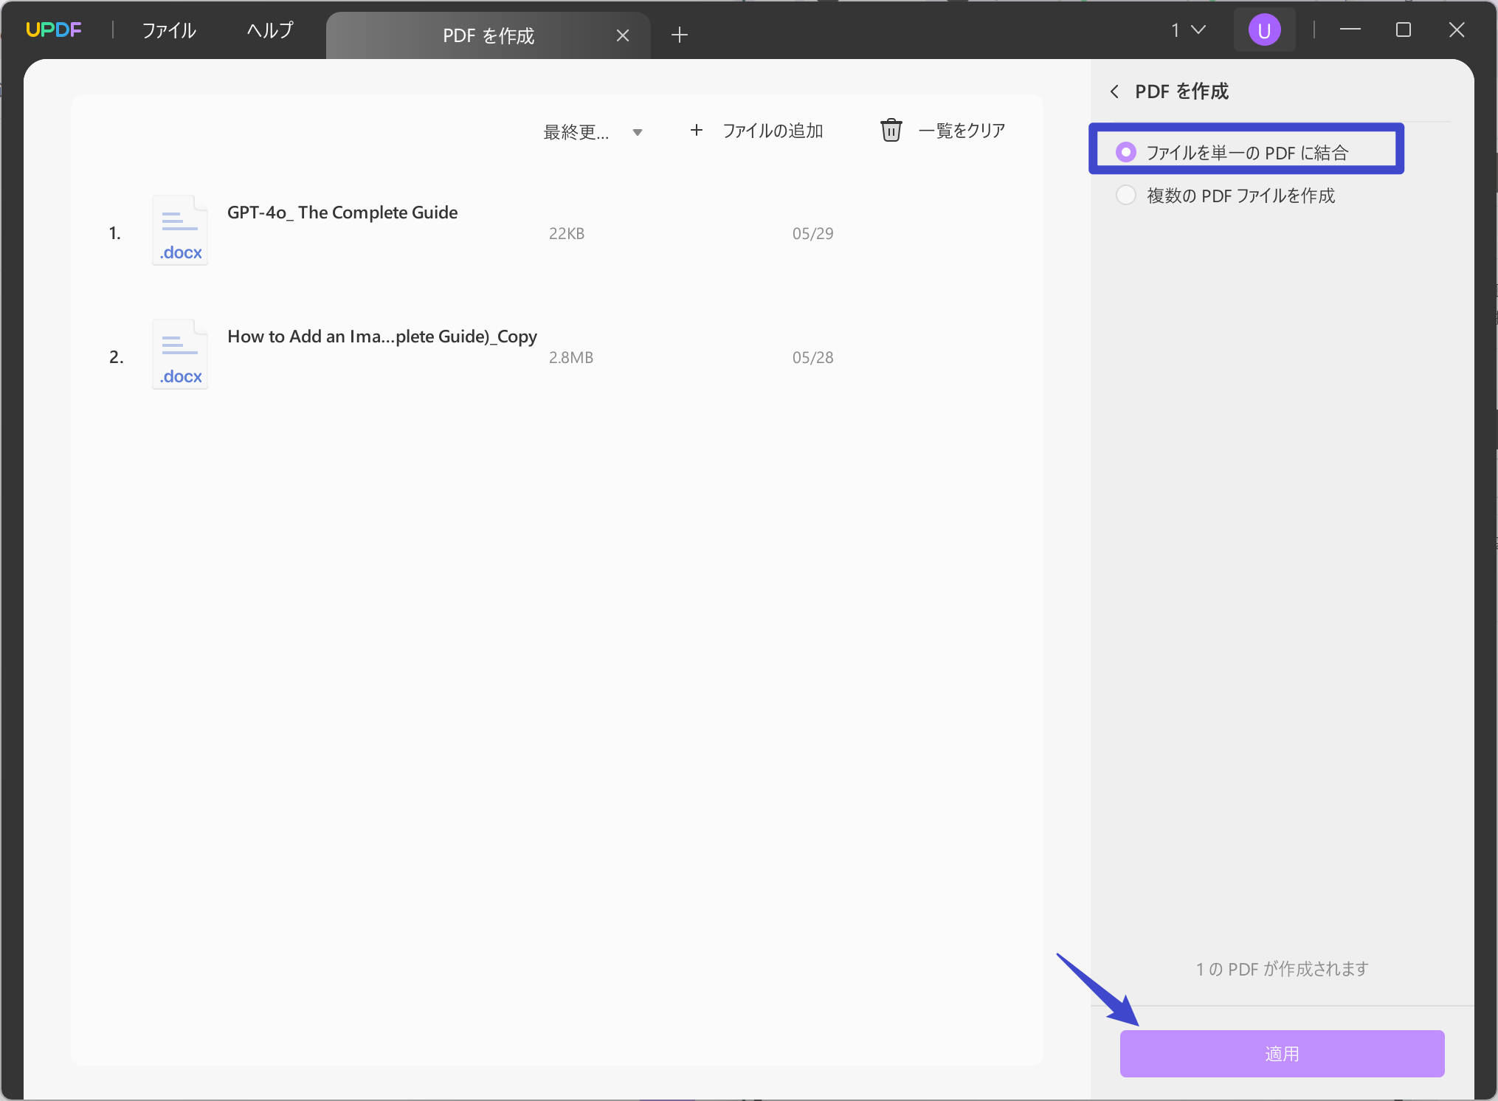Viewport: 1498px width, 1101px height.
Task: Select ファイルを単一の PDF に結合 radio button
Action: (1126, 152)
